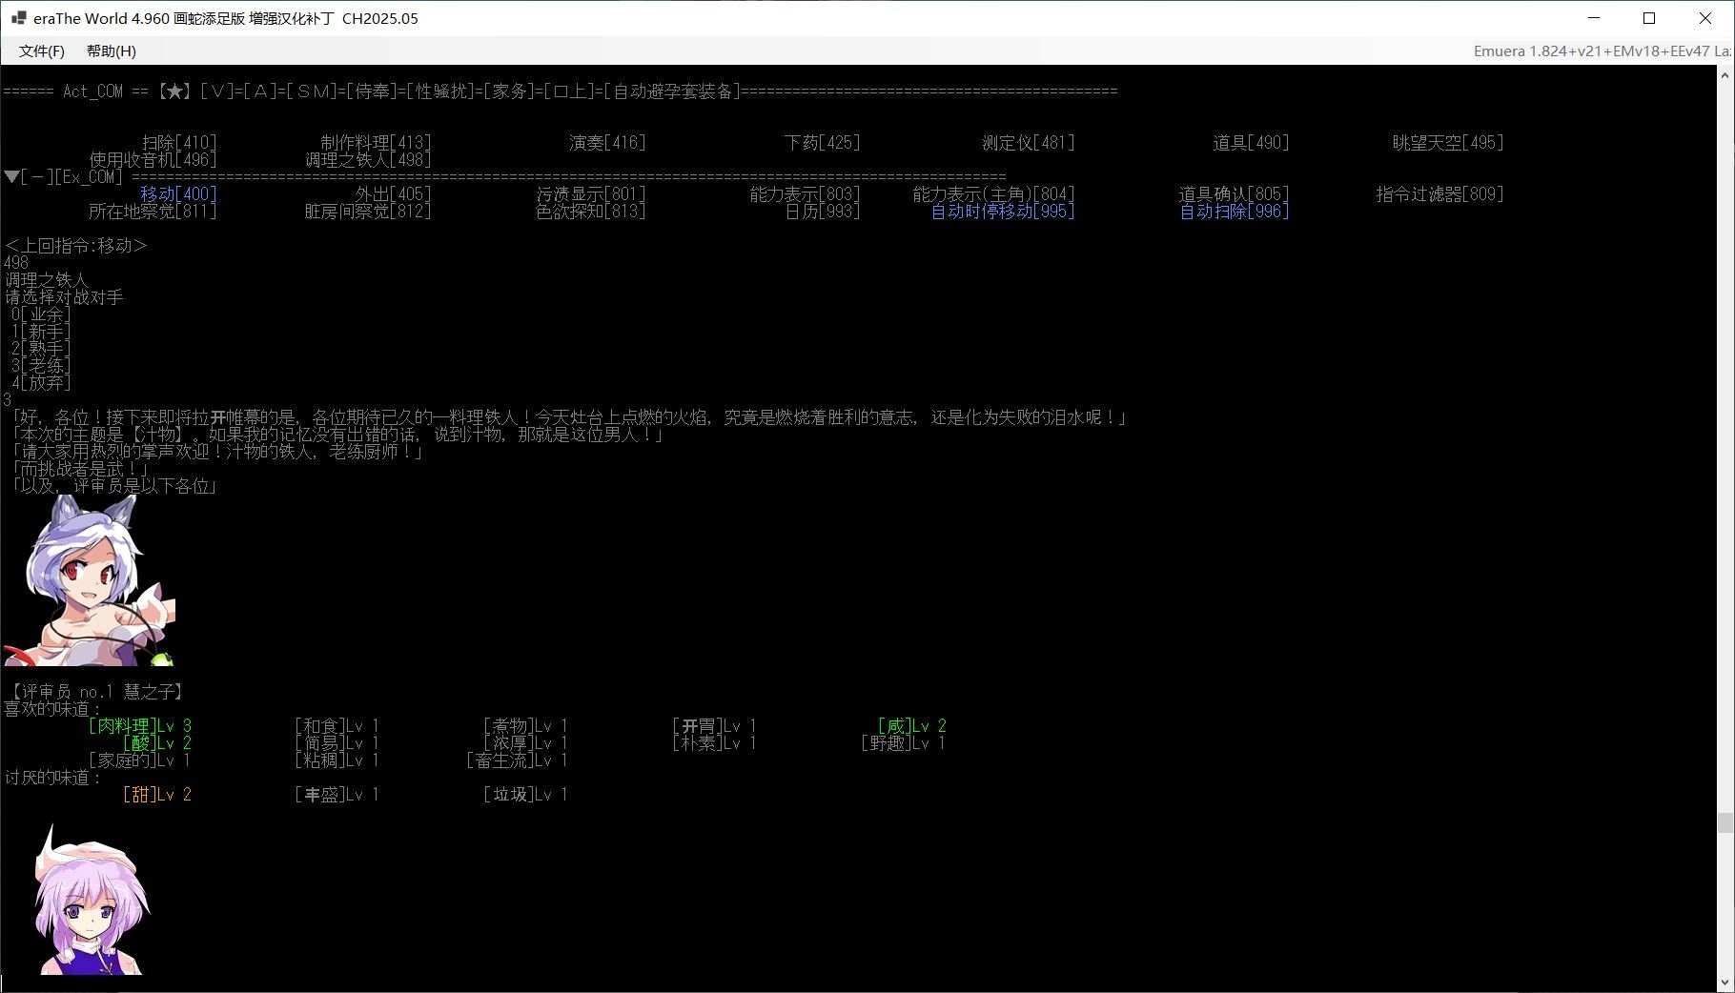Open 污渍显示[801]
This screenshot has width=1735, height=993.
coord(591,194)
